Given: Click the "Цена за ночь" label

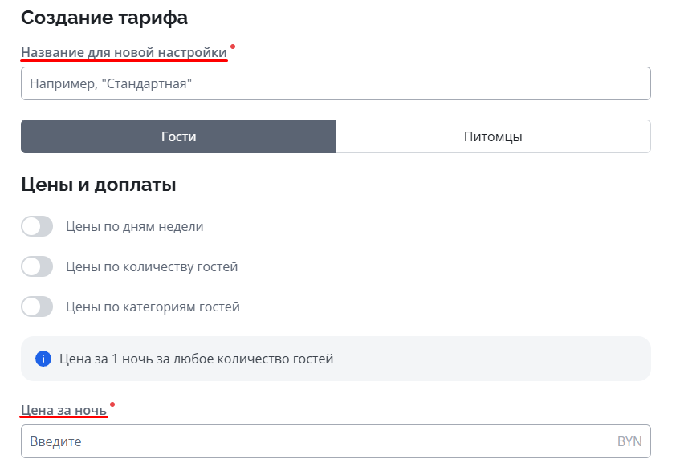Looking at the screenshot, I should 63,411.
